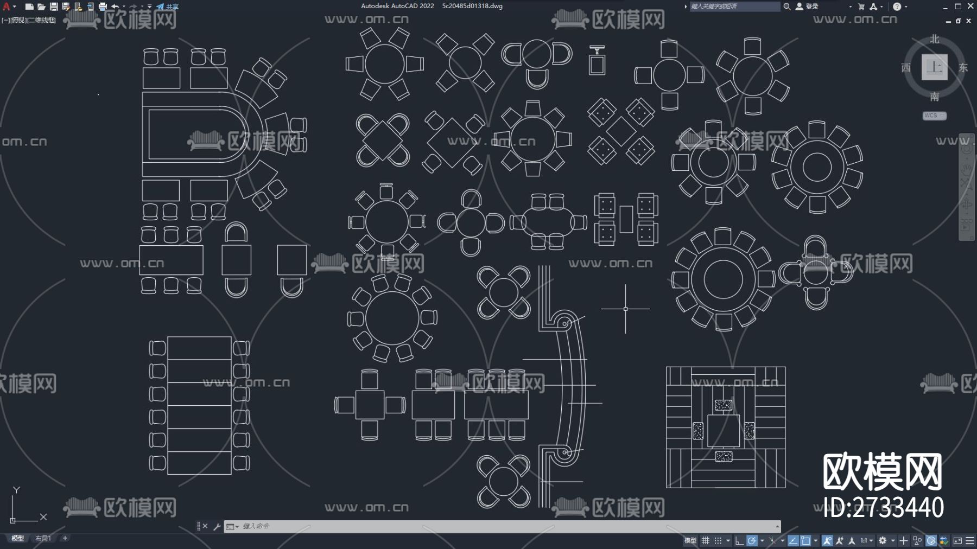Click the annotation monitor plus icon

coord(904,540)
